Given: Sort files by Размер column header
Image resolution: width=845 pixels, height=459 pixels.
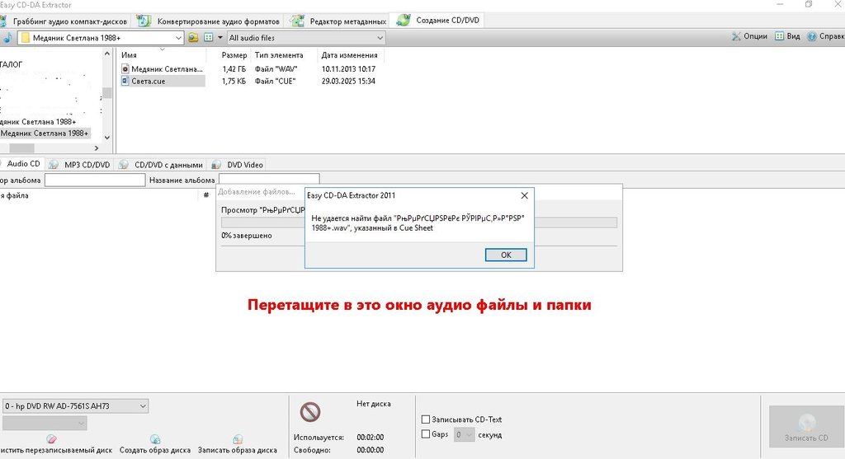Looking at the screenshot, I should click(x=234, y=55).
